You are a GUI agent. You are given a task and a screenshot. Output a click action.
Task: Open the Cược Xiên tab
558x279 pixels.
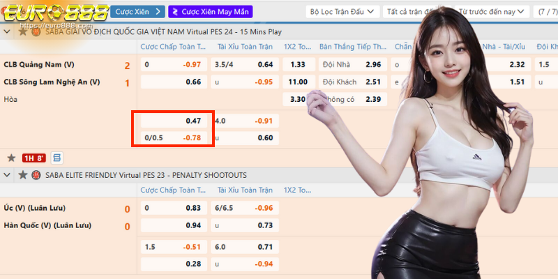137,12
